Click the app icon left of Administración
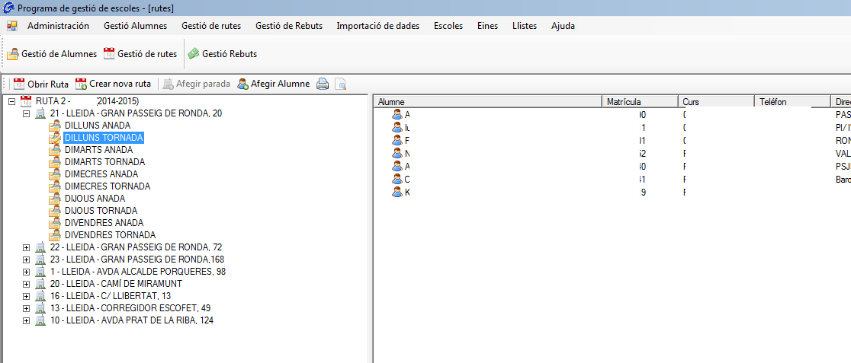851x363 pixels. click(12, 26)
